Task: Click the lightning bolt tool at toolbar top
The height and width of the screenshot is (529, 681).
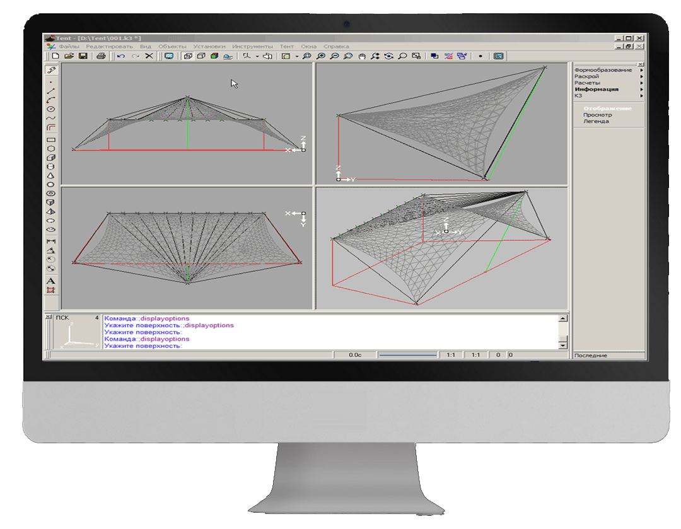Action: pyautogui.click(x=51, y=69)
